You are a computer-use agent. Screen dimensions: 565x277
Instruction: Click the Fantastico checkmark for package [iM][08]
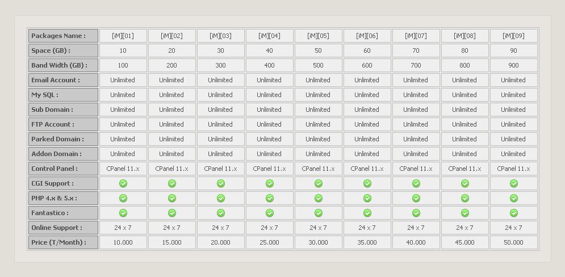pos(465,213)
